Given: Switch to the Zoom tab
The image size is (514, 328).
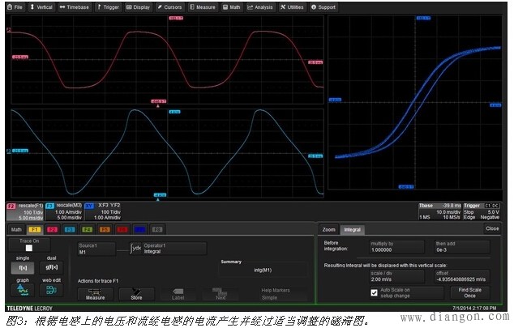Looking at the screenshot, I should [x=328, y=229].
